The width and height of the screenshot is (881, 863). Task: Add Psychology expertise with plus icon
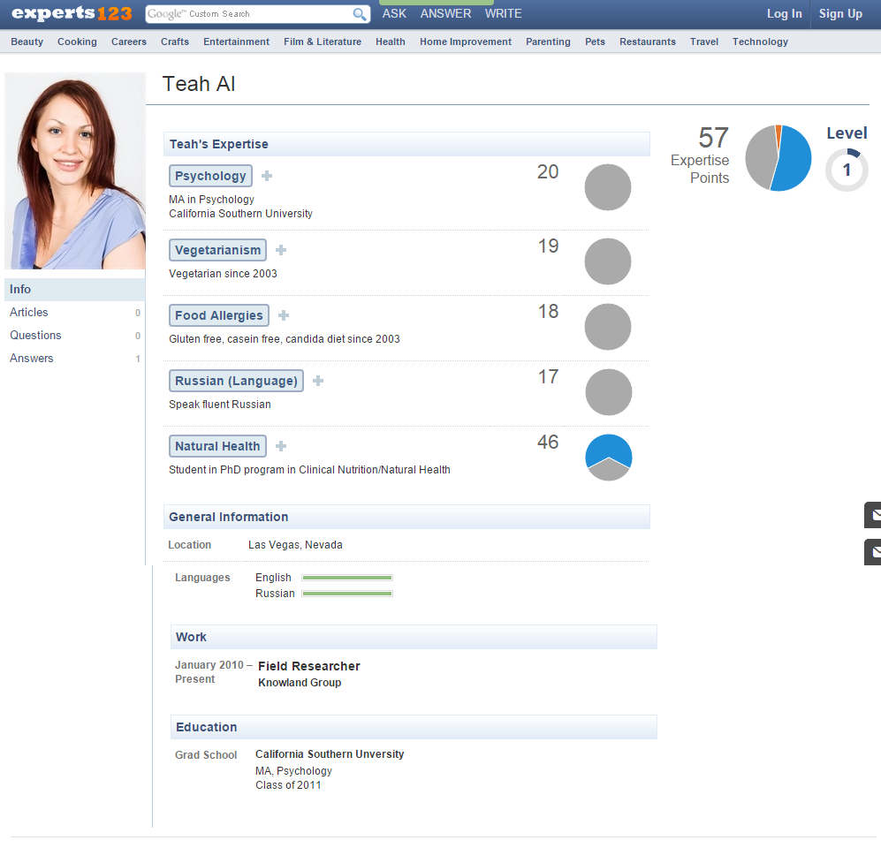[x=267, y=176]
